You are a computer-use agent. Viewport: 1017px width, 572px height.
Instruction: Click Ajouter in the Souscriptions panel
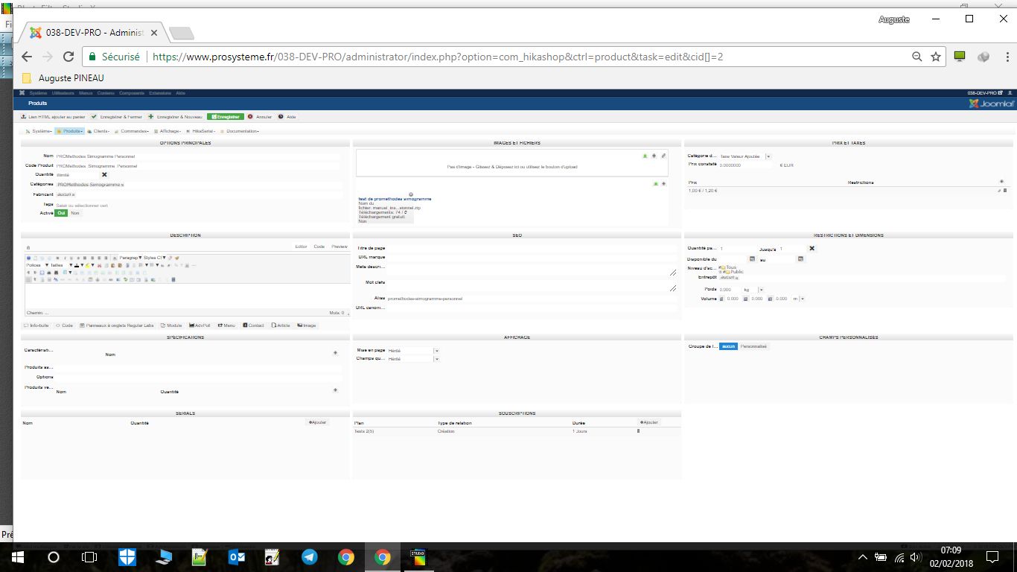click(x=648, y=422)
